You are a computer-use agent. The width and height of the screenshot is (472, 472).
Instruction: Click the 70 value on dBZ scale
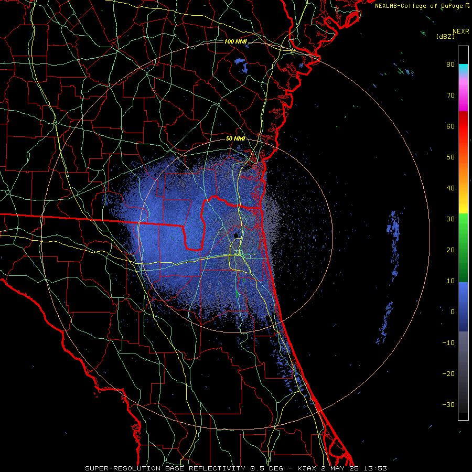(450, 95)
